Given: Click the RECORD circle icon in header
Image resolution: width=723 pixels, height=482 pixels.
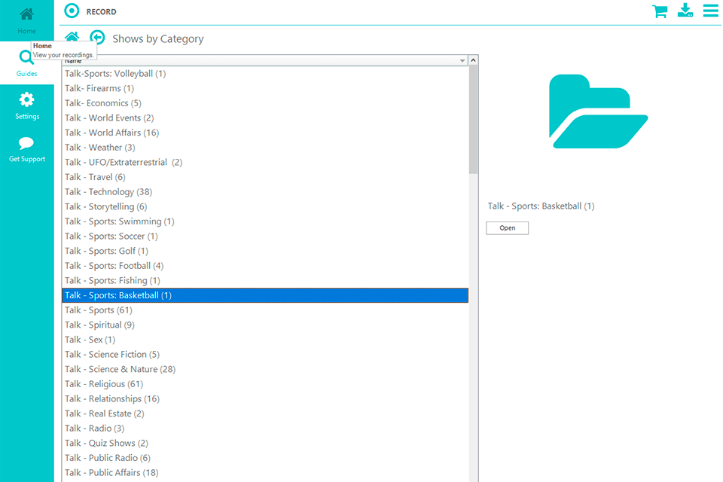Looking at the screenshot, I should coord(72,11).
